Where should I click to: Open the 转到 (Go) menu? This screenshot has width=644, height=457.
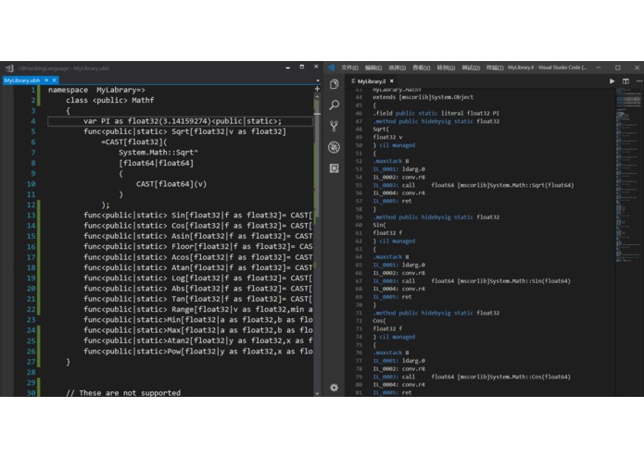pyautogui.click(x=446, y=68)
